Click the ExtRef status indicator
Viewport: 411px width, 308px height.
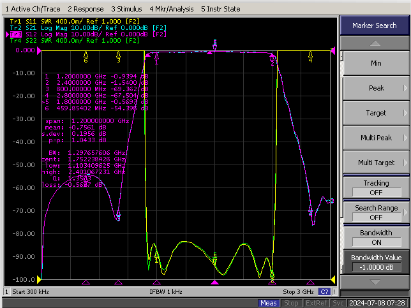pos(316,304)
